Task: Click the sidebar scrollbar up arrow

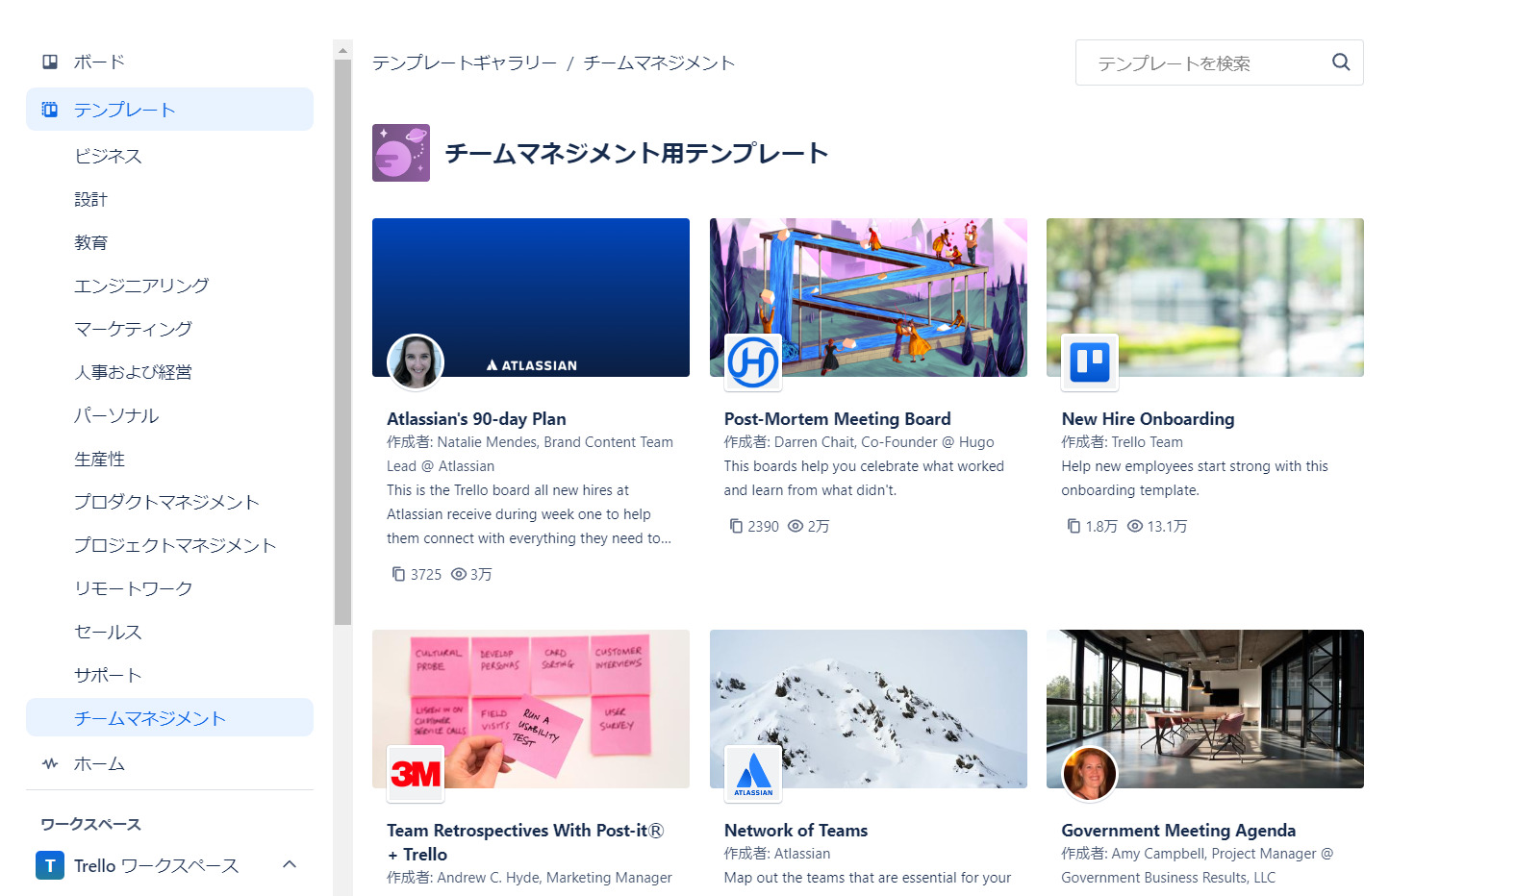Action: tap(342, 49)
